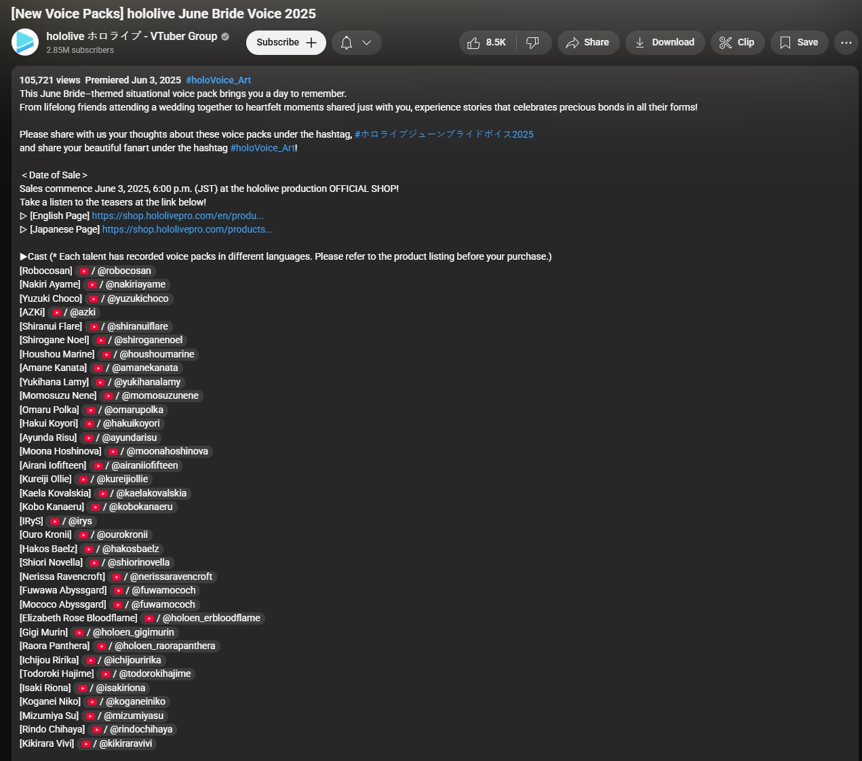Open @ayundarisu channel chip
Screen dimensions: 862x761
pos(121,437)
